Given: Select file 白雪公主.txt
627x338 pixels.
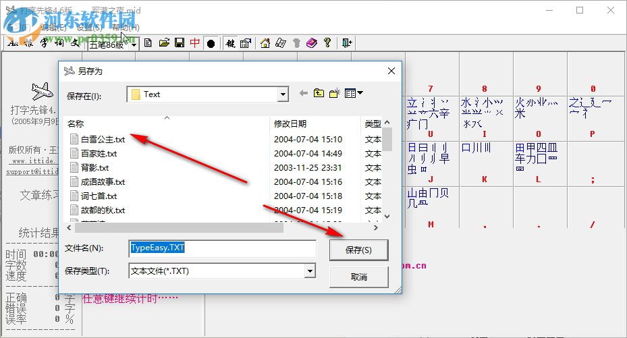Looking at the screenshot, I should pyautogui.click(x=103, y=140).
